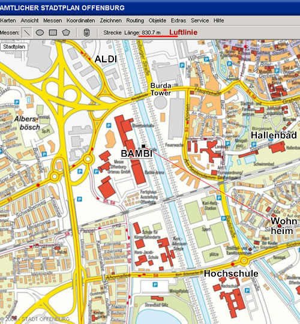This screenshot has width=300, height=324.
Task: Click the ALDI label on the map
Action: [106, 59]
